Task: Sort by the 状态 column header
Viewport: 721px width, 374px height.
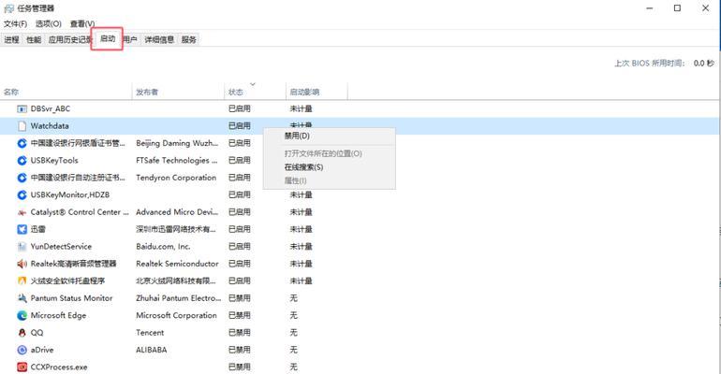Action: (x=255, y=93)
